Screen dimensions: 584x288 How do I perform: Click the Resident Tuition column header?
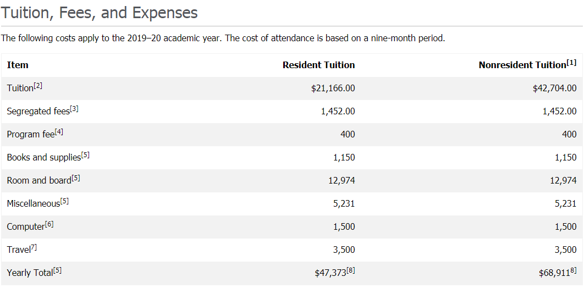point(318,65)
